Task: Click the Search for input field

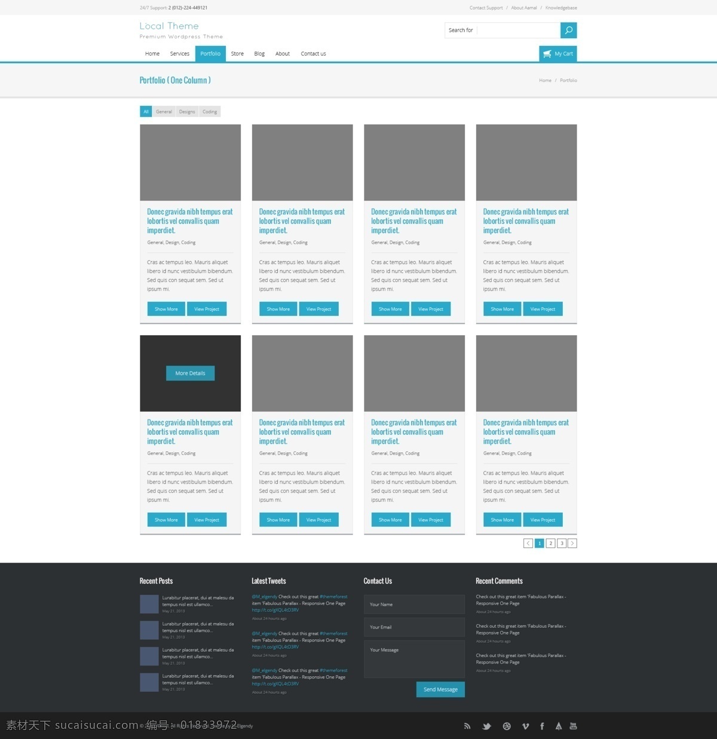Action: (502, 30)
